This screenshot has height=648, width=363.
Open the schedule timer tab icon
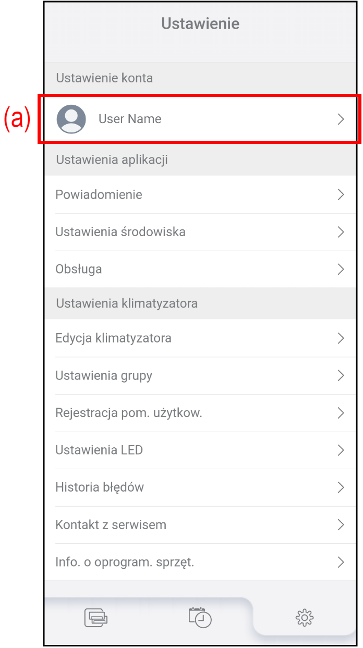[200, 617]
